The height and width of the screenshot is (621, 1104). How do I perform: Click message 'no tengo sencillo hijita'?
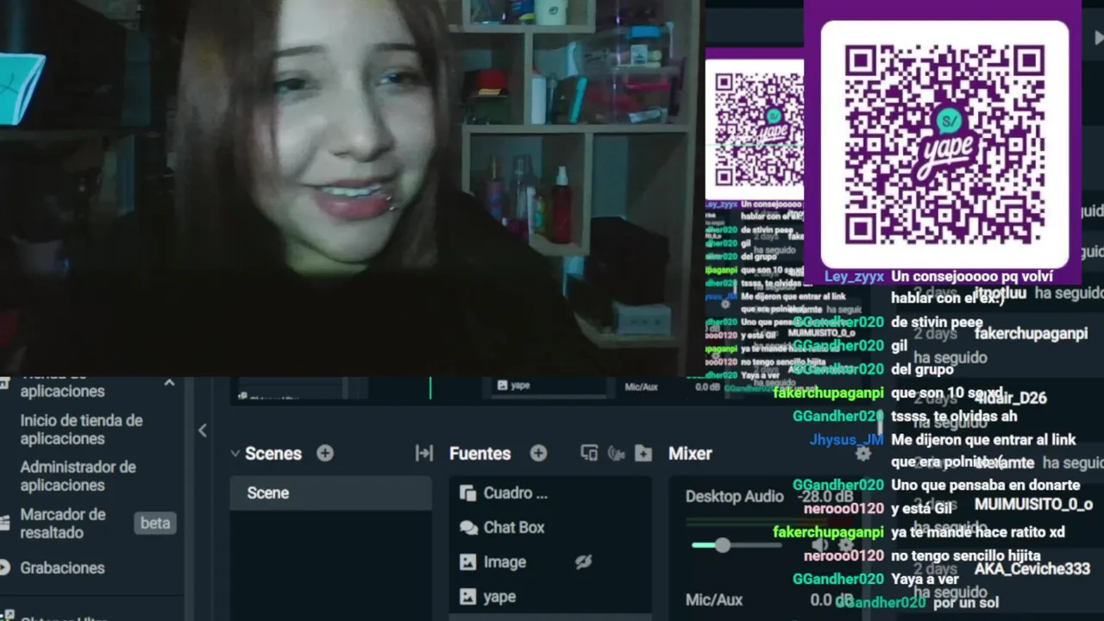click(x=966, y=556)
